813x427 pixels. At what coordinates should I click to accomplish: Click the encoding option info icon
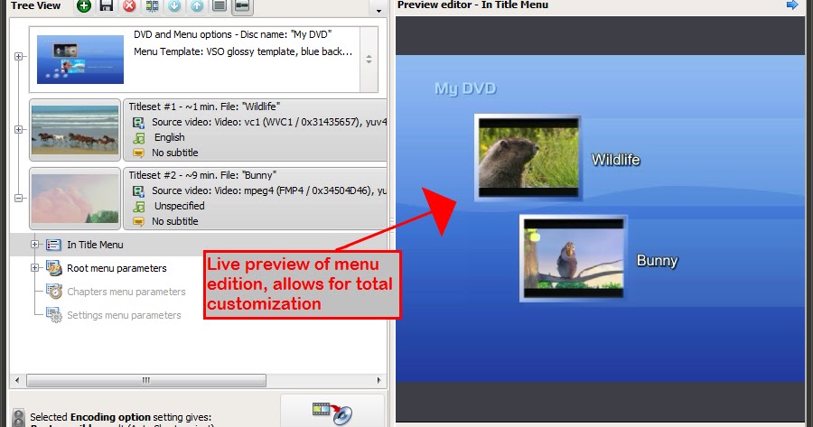(x=18, y=418)
